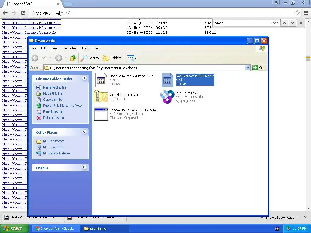
Task: Expand the Details panel
Action: click(x=84, y=167)
